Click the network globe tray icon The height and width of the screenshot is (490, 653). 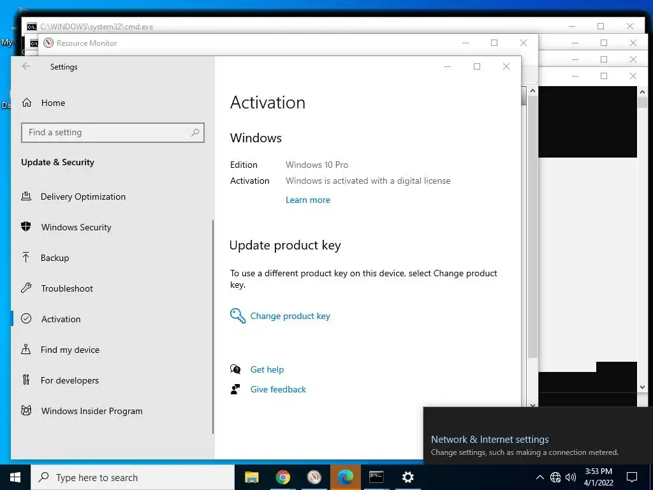pos(555,477)
